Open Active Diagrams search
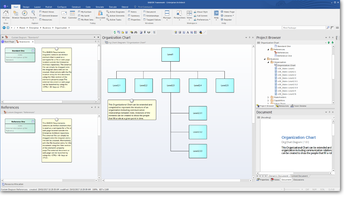This screenshot has width=348, height=199. tap(115, 12)
